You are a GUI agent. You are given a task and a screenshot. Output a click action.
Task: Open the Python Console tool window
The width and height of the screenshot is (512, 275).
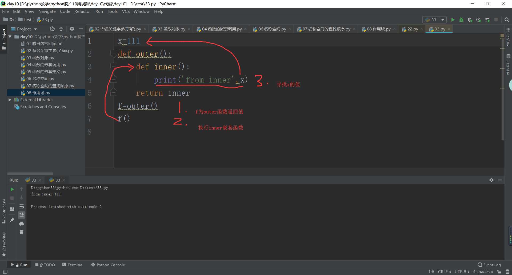pos(108,265)
